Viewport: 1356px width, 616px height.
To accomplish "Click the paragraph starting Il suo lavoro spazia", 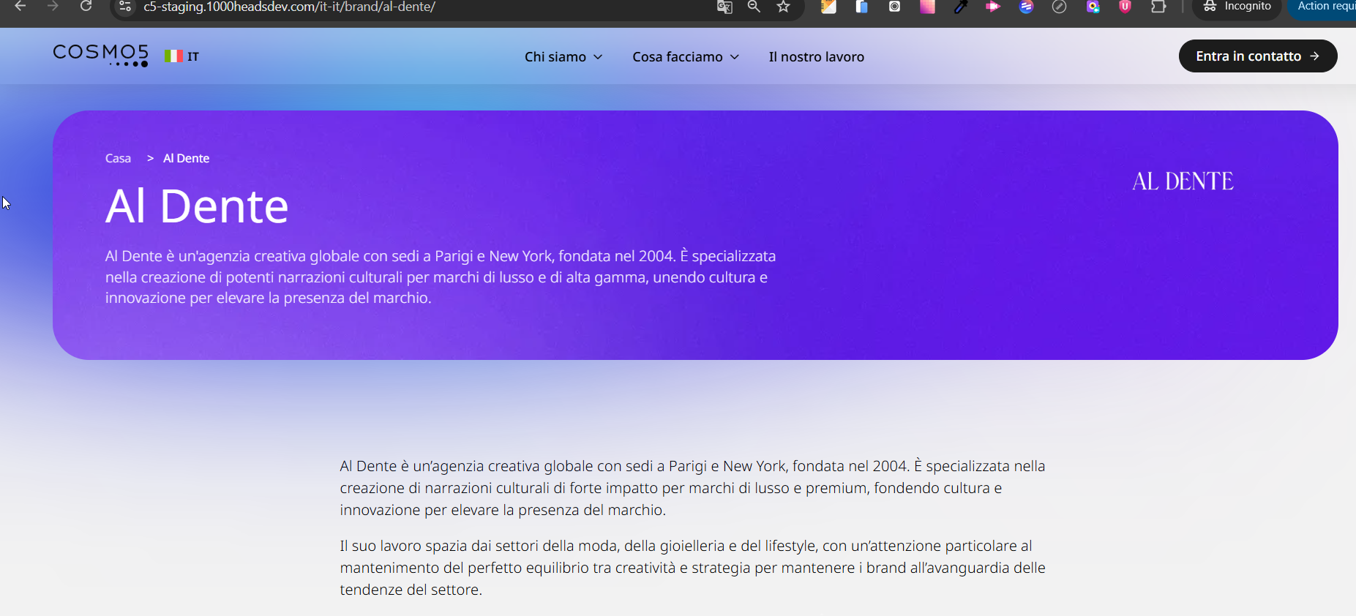I will point(692,568).
